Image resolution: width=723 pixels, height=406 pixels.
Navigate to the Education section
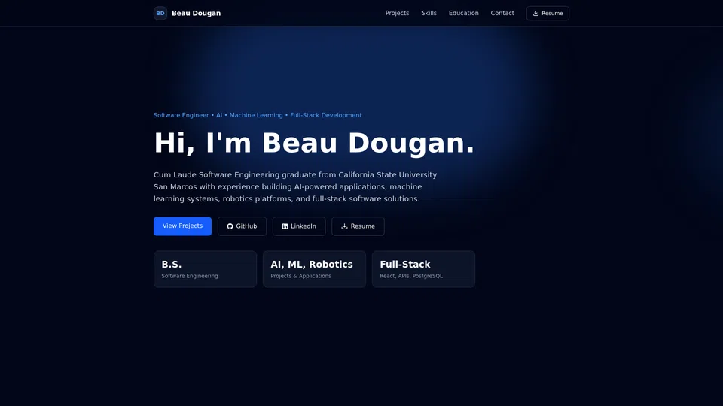pyautogui.click(x=463, y=13)
